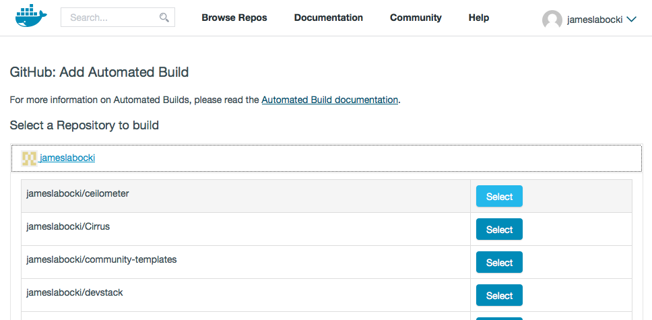Click the user avatar icon
This screenshot has height=320, width=652.
[552, 20]
